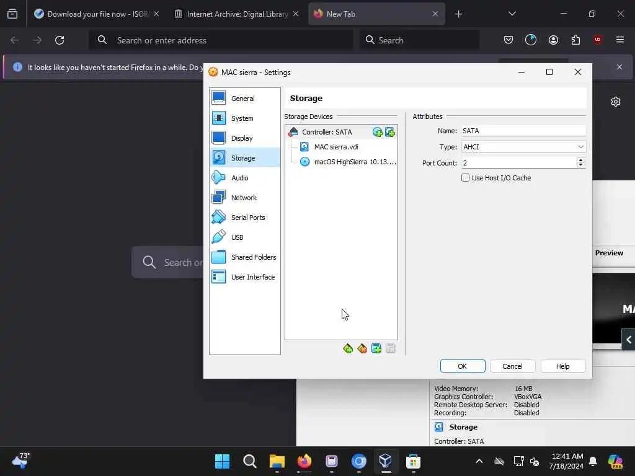Click the controller Name field
This screenshot has height=476, width=635.
[x=523, y=131]
